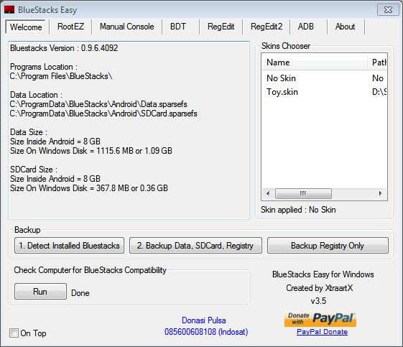403x347 pixels.
Task: Open the ADB tab
Action: [x=305, y=27]
